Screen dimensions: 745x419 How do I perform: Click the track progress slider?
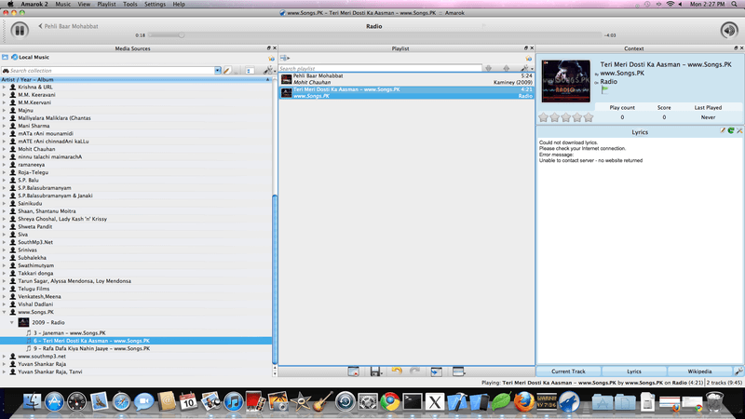pos(375,35)
